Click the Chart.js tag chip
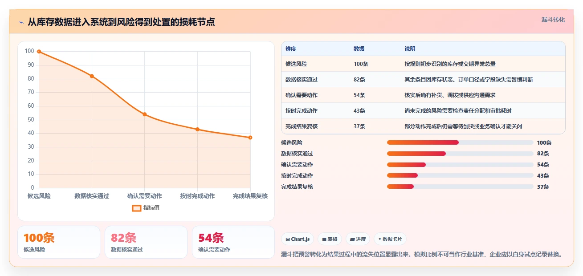 point(298,239)
